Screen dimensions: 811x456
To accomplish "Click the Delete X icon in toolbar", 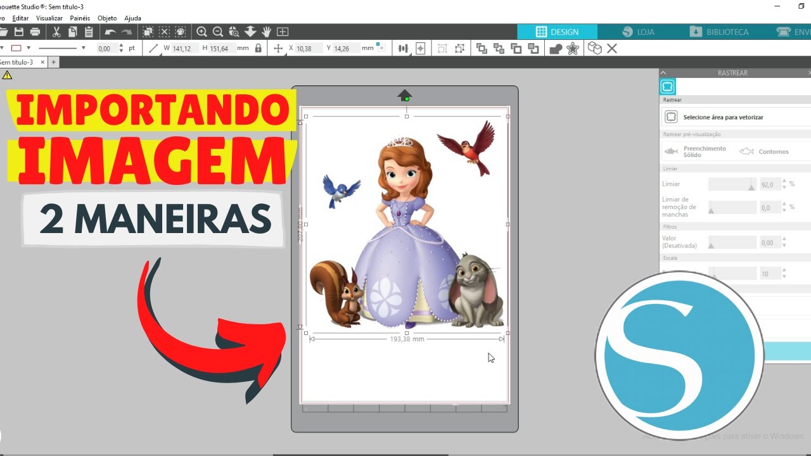I will click(612, 48).
